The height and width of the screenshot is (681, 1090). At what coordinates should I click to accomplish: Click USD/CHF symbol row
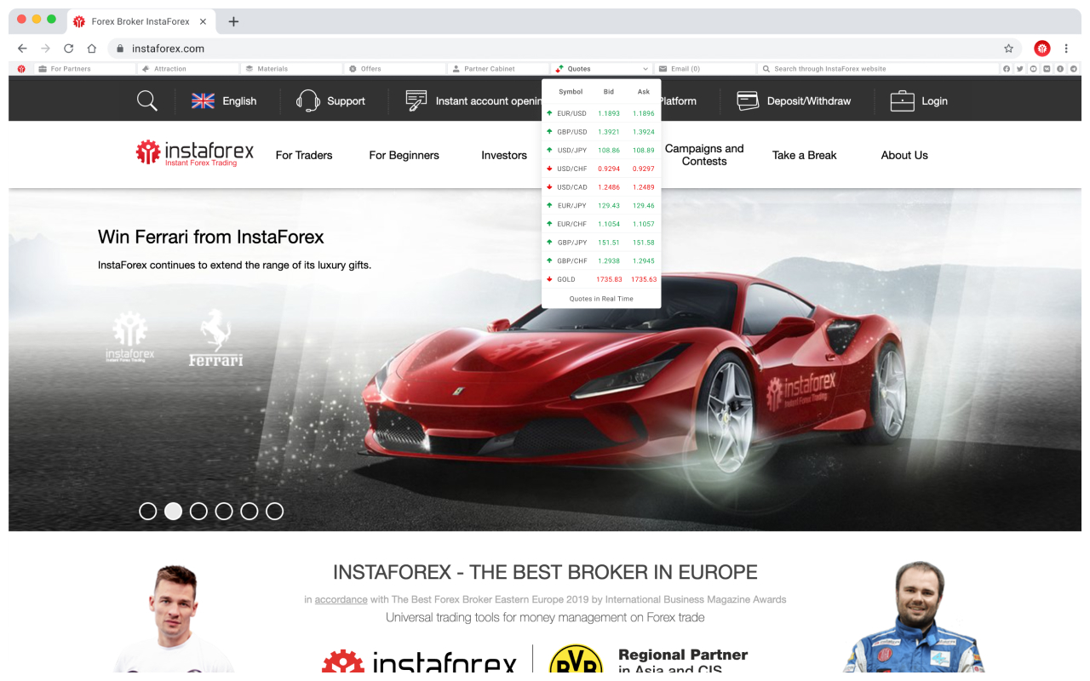click(x=601, y=169)
